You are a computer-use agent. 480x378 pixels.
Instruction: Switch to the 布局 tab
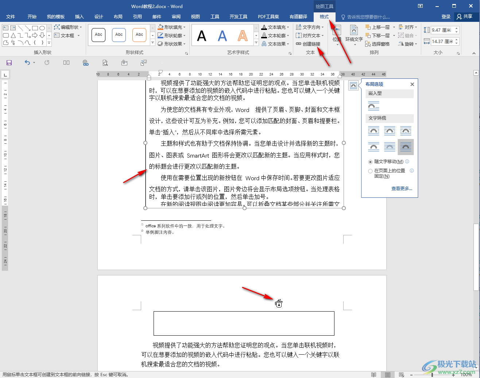click(x=118, y=17)
